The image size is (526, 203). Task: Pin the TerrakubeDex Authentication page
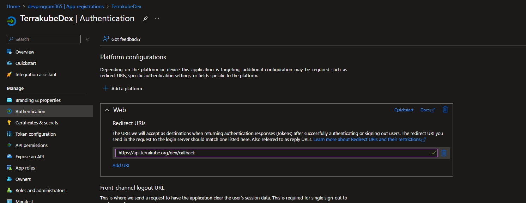(145, 19)
